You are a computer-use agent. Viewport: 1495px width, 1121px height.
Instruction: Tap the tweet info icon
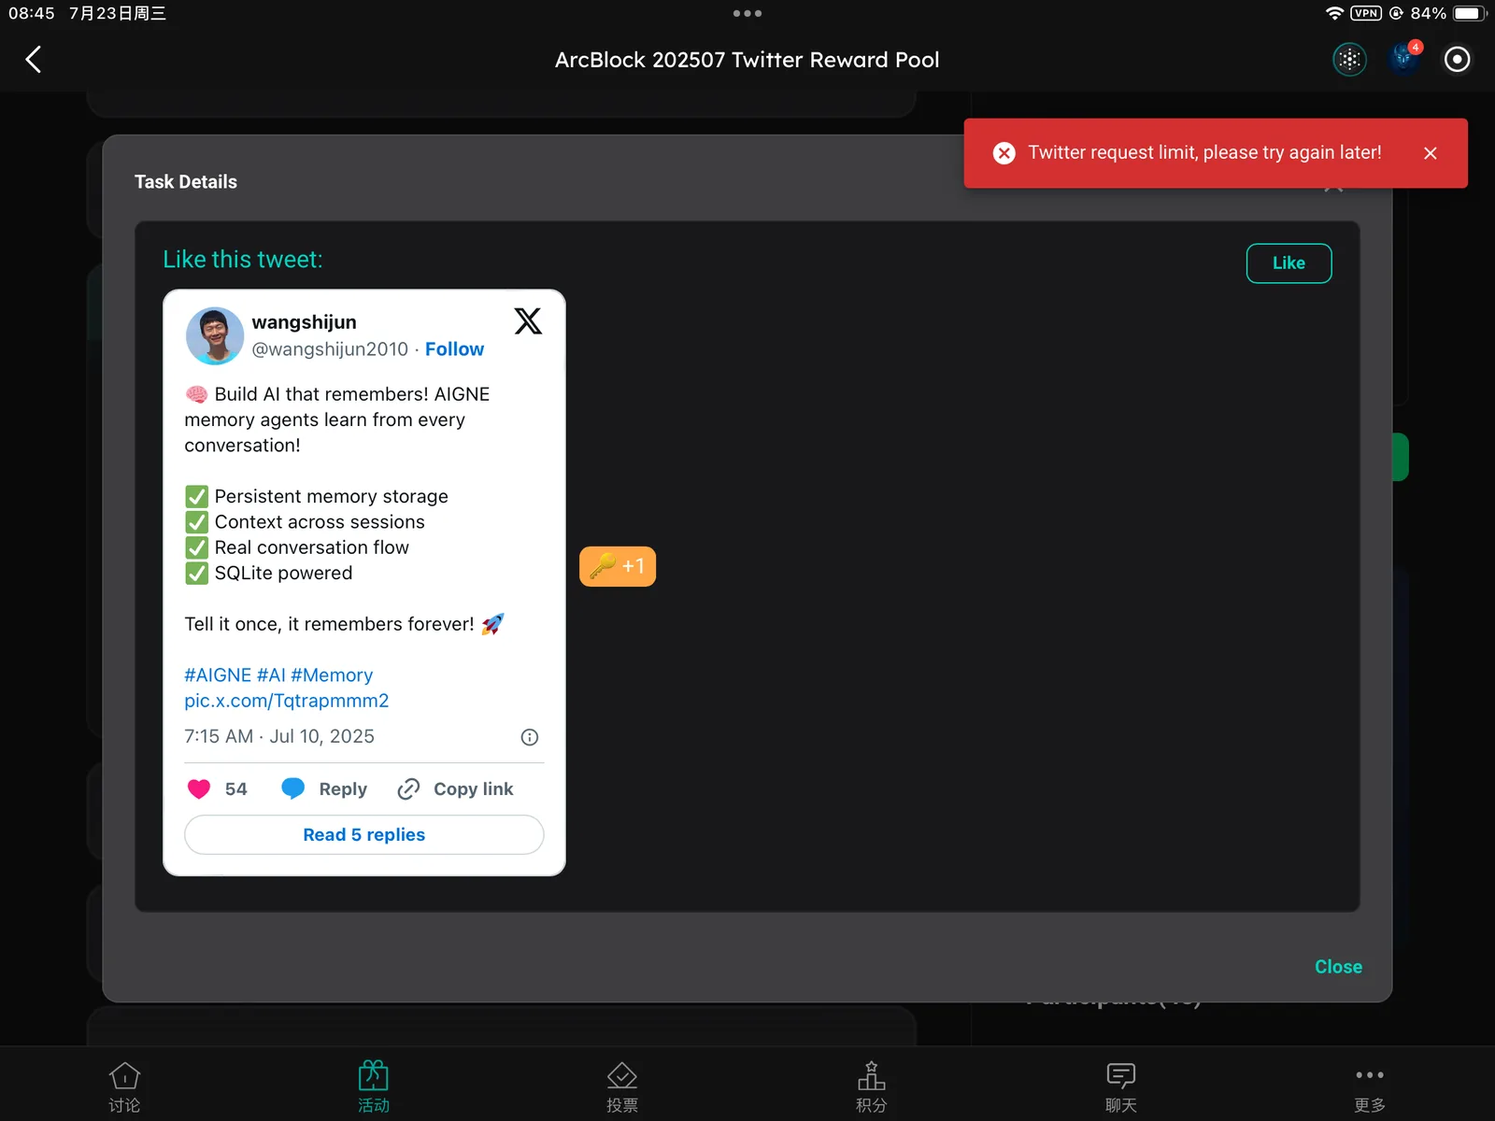point(530,737)
